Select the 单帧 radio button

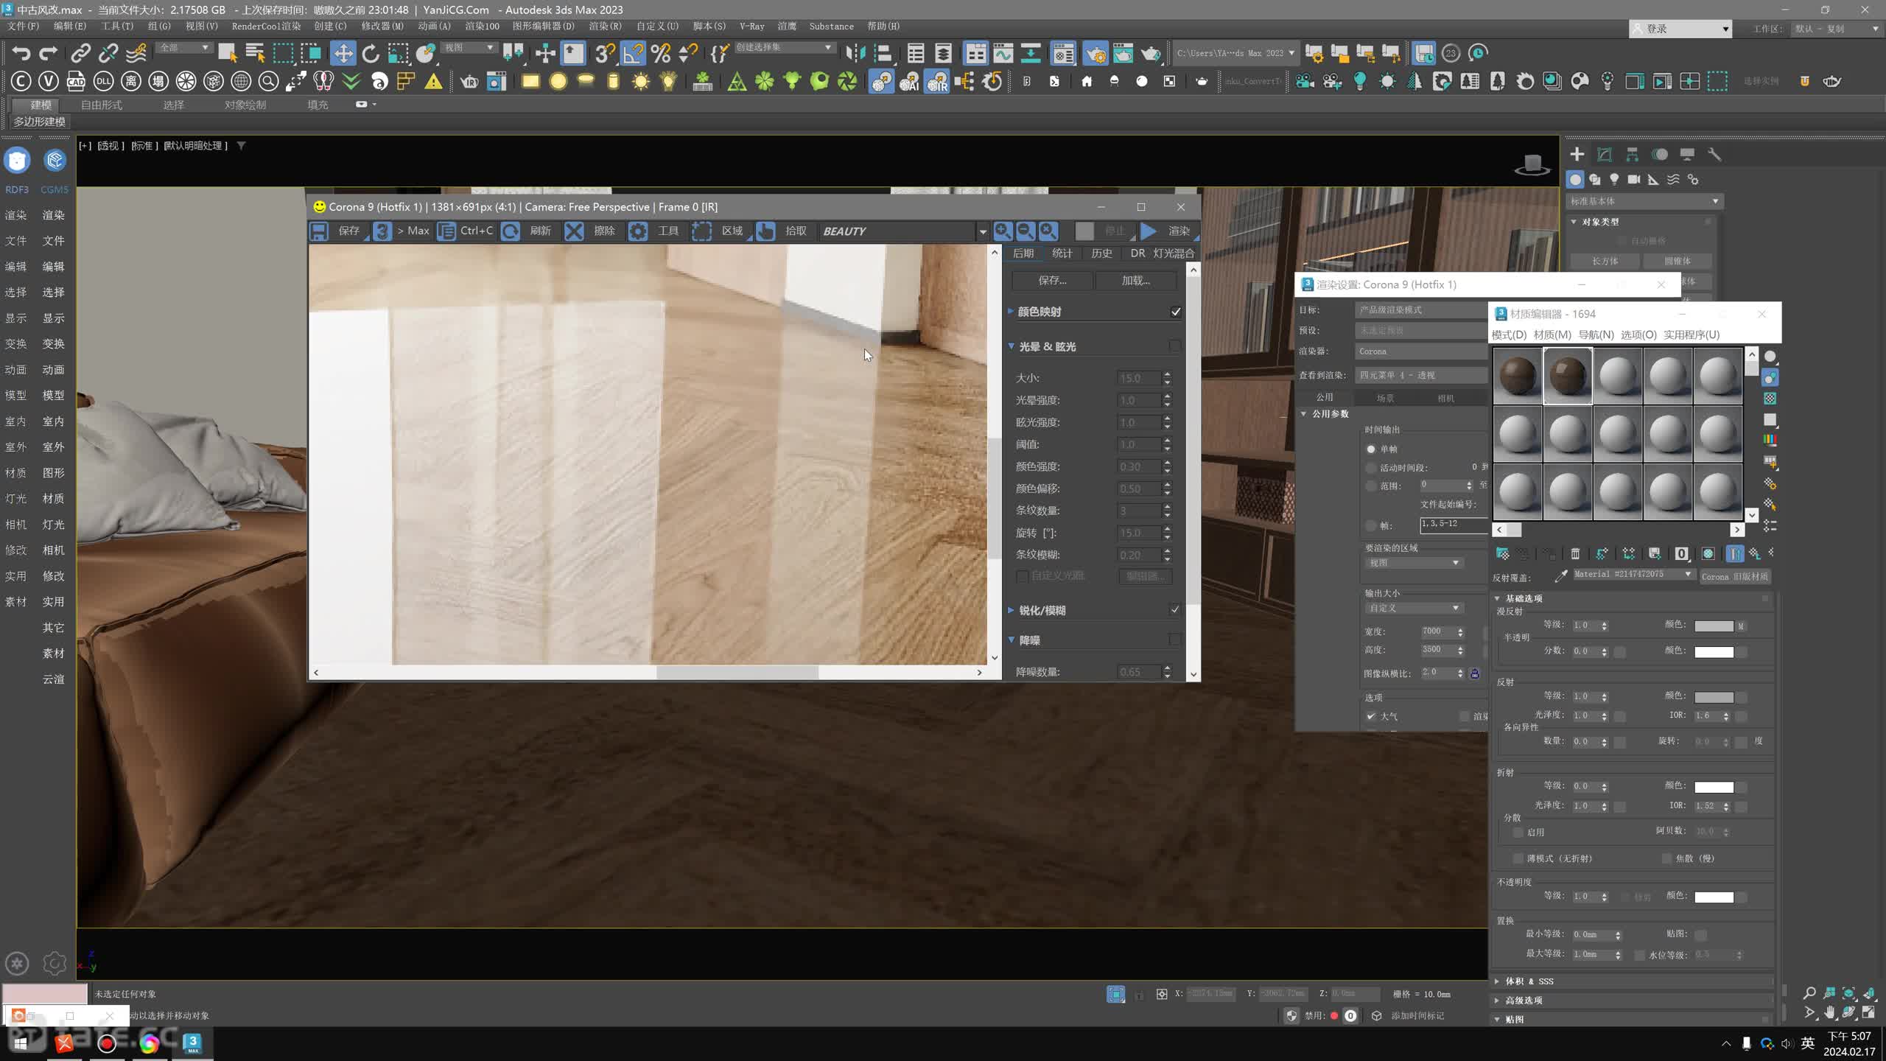tap(1371, 449)
